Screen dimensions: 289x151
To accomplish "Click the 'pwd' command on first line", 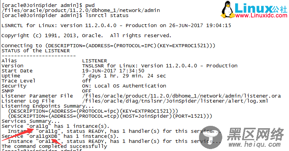I will pyautogui.click(x=90, y=5).
